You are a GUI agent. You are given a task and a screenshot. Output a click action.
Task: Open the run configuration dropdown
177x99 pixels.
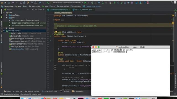[x=67, y=2]
